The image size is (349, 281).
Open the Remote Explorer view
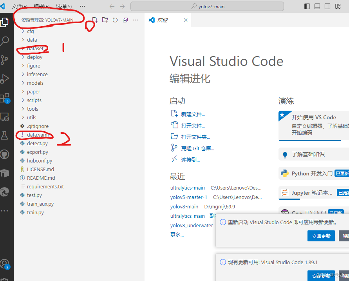point(4,117)
